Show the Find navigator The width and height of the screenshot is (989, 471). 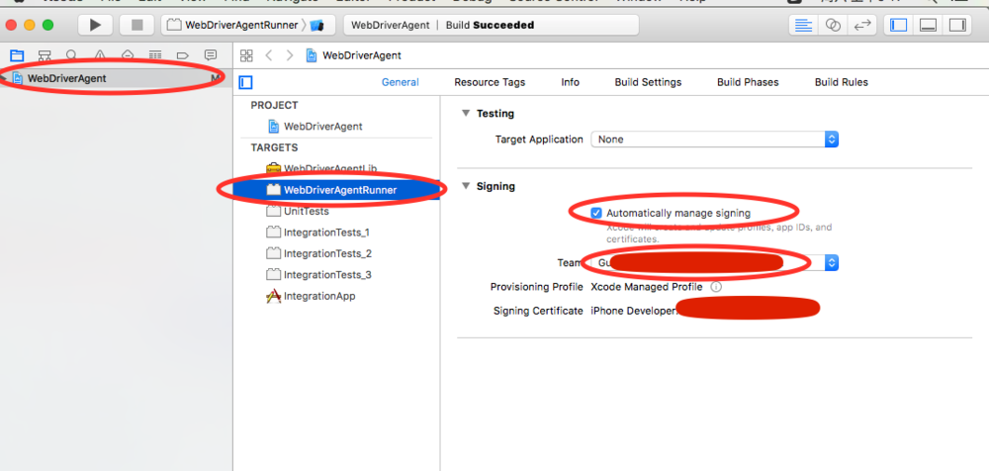[x=72, y=55]
